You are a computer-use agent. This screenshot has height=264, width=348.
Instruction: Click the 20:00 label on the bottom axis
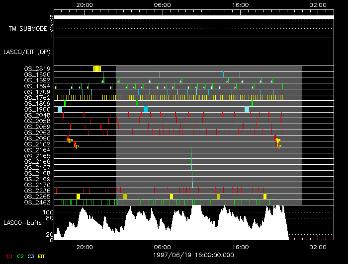(85, 247)
